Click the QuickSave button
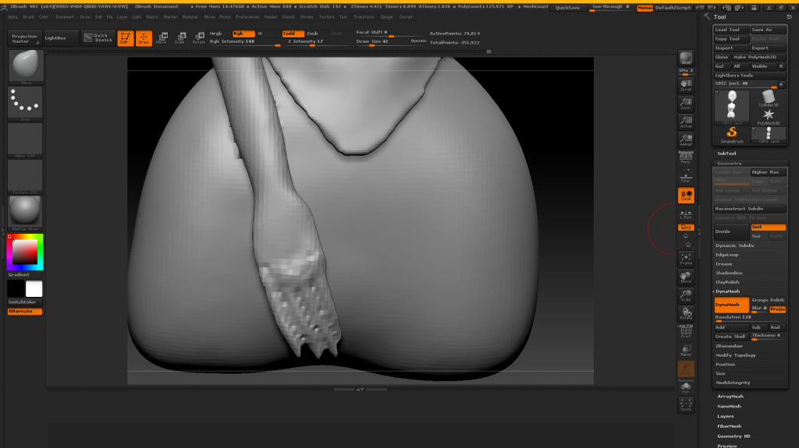This screenshot has width=799, height=448. point(567,8)
